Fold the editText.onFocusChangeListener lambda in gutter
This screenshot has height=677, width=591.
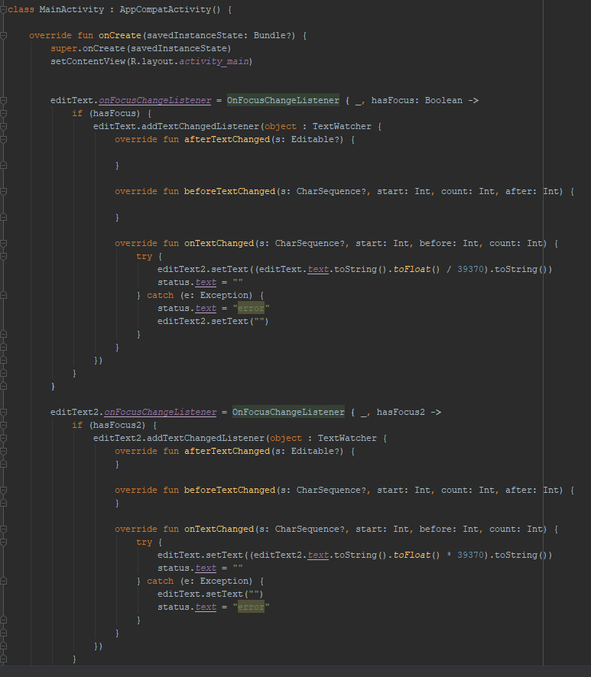pos(3,101)
